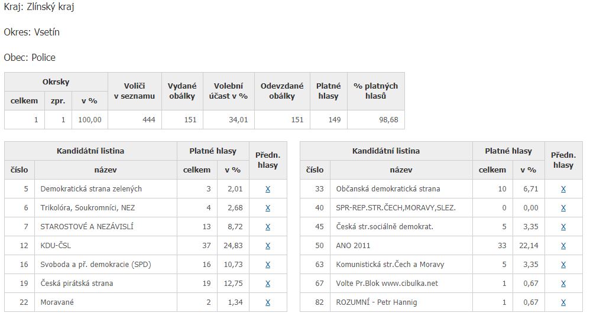Open X link in Moravané row
Image resolution: width=590 pixels, height=319 pixels.
(268, 302)
